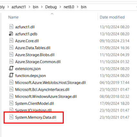137x137 pixels.
Task: Open the chevron dropdown after Debug
Action: click(60, 7)
